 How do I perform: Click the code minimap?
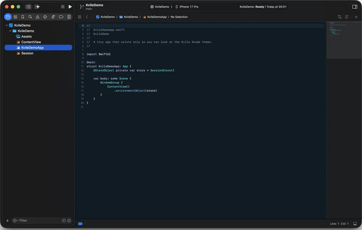[344, 40]
